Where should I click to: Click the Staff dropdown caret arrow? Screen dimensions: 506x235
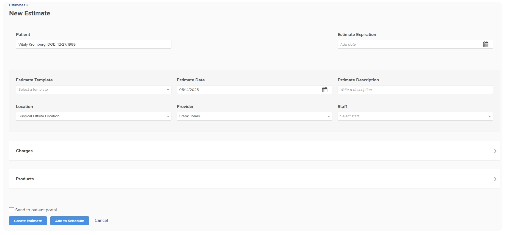point(489,116)
